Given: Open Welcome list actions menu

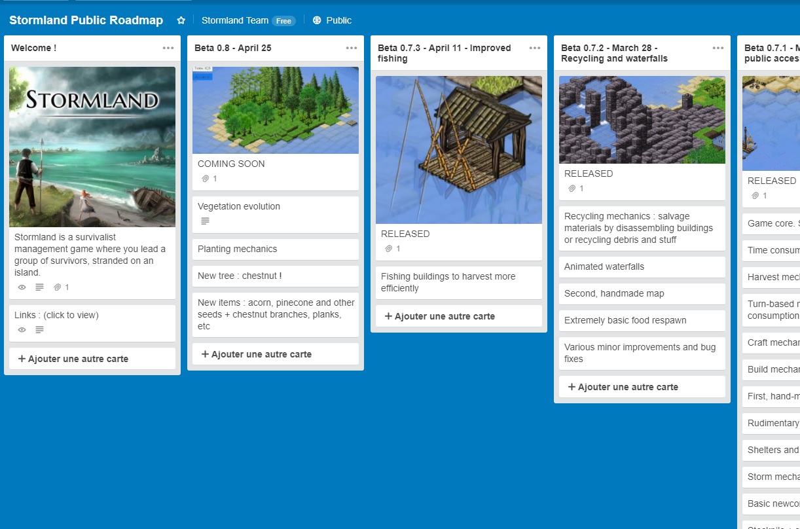Looking at the screenshot, I should click(168, 48).
